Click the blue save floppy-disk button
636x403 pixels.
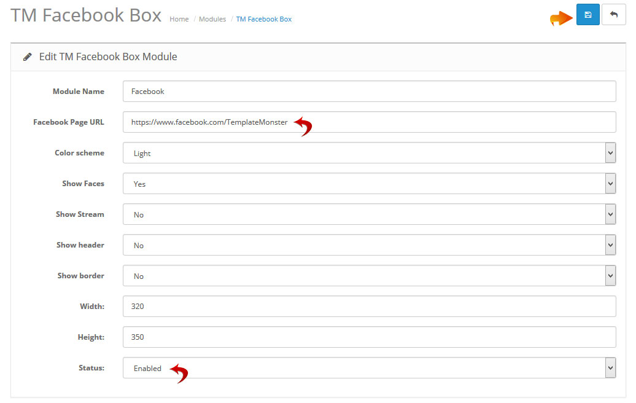588,15
